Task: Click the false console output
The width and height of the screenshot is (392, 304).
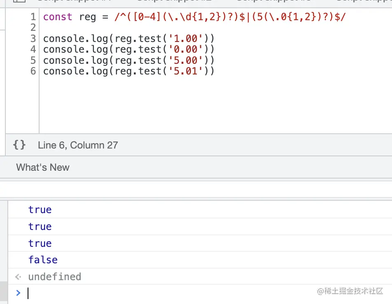Action: [x=43, y=260]
